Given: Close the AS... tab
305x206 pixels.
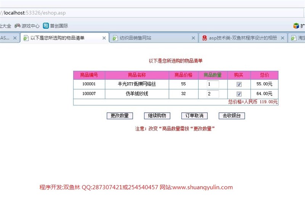Looking at the screenshot, I should [15, 38].
